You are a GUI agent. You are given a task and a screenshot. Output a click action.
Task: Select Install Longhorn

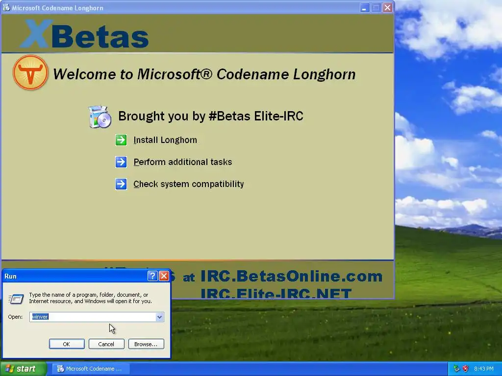click(165, 140)
